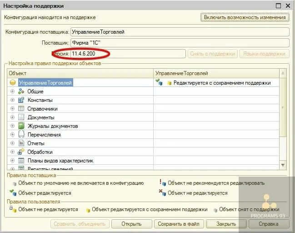Click the Обработки icon
Screen dimensions: 295x233
(x=21, y=152)
